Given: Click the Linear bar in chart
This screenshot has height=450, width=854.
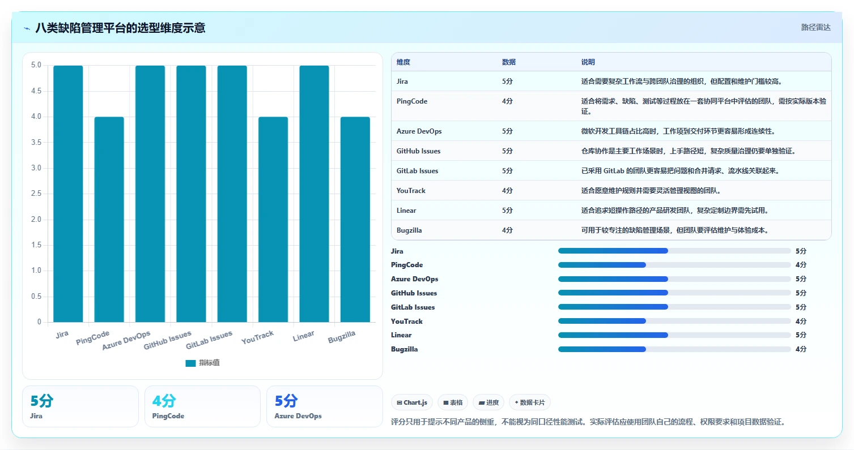Looking at the screenshot, I should (314, 194).
